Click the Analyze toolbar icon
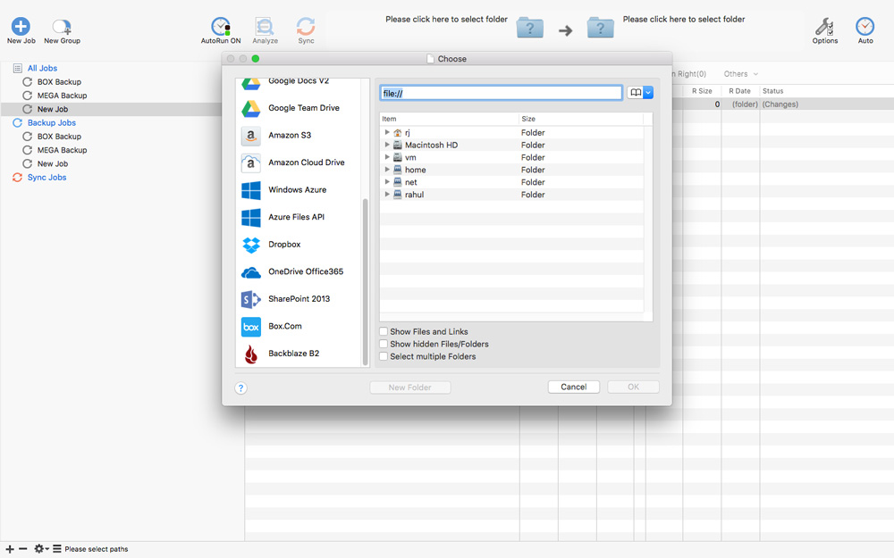The image size is (894, 558). (x=265, y=26)
